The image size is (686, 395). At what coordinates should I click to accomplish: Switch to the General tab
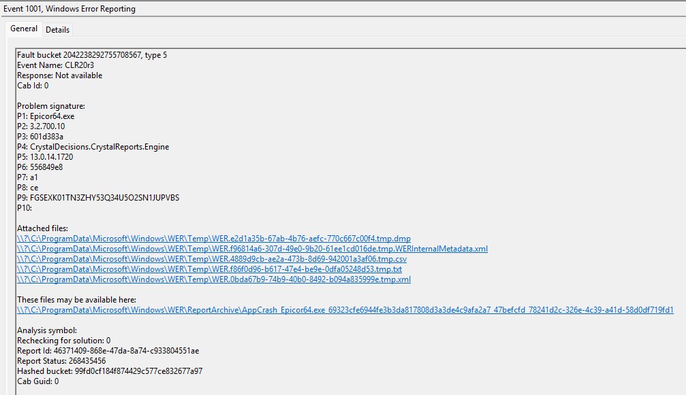click(24, 29)
